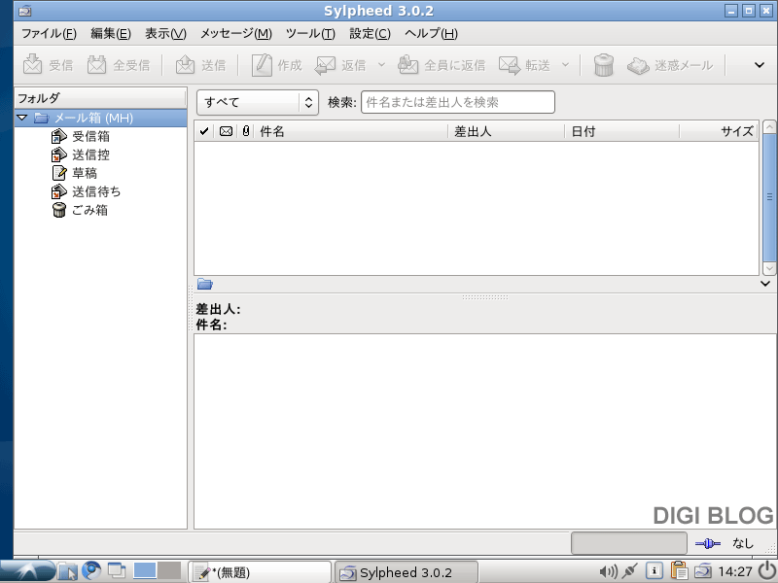778x583 pixels.
Task: Click the paperclip attachment column header
Action: click(x=246, y=131)
